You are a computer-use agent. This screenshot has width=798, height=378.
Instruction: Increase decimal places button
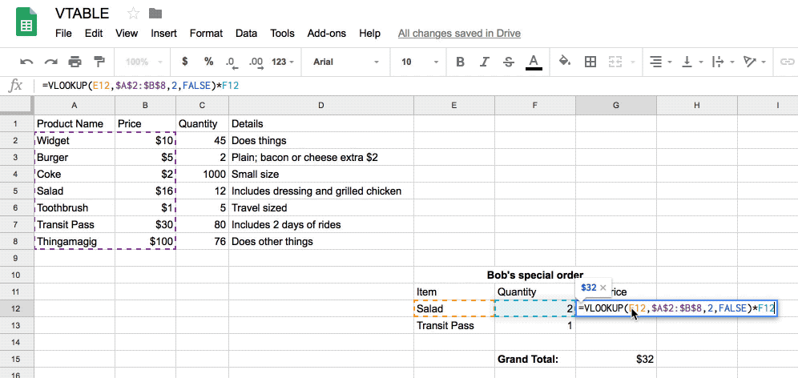coord(256,62)
